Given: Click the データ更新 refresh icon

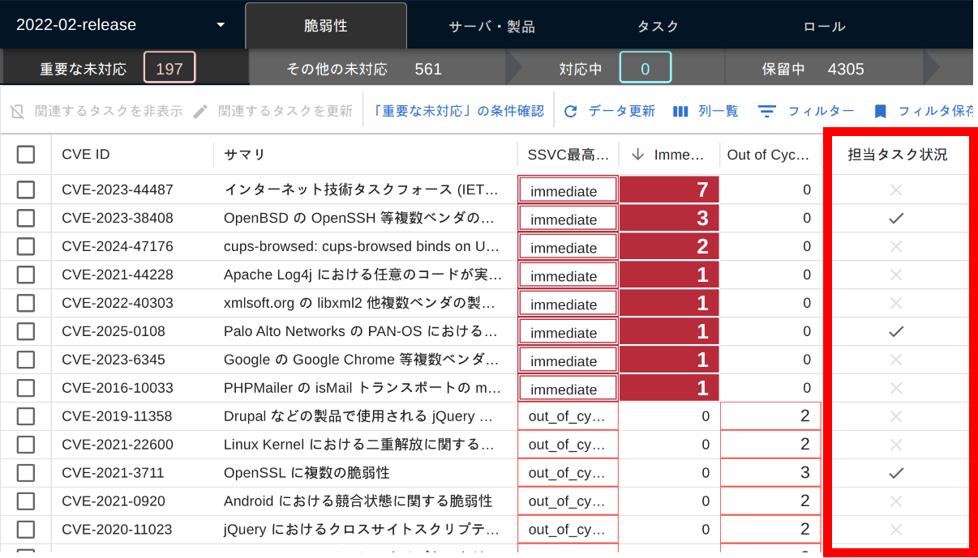Looking at the screenshot, I should (x=571, y=111).
